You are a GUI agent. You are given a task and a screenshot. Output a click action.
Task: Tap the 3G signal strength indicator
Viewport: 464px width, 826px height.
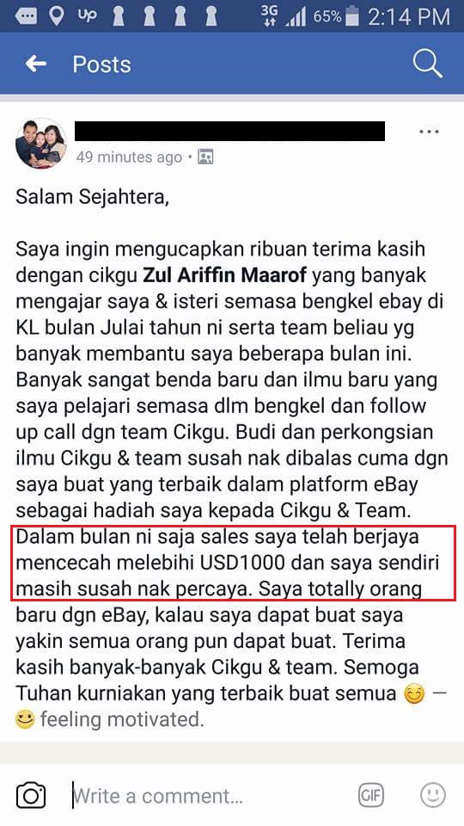tap(283, 16)
